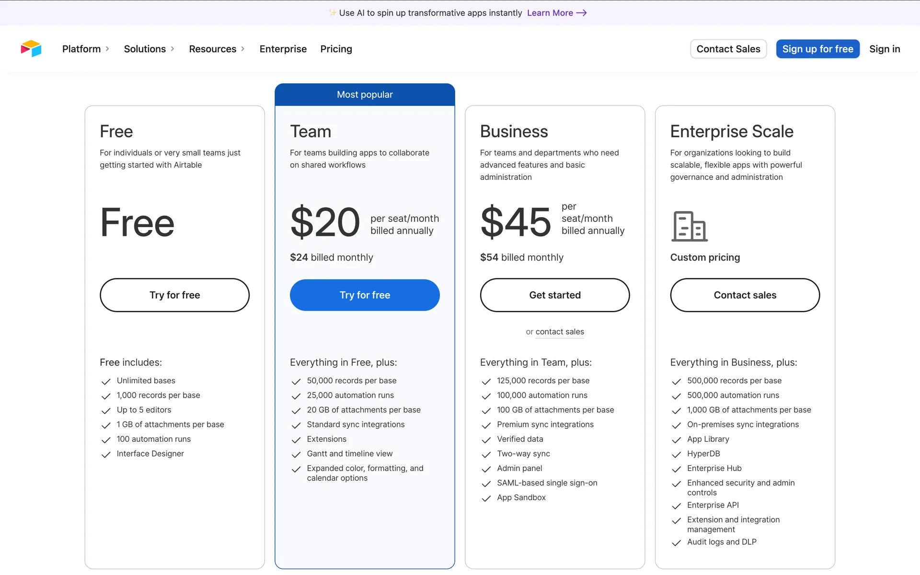Follow the 'contact sales' link under Business
920x575 pixels.
click(559, 332)
